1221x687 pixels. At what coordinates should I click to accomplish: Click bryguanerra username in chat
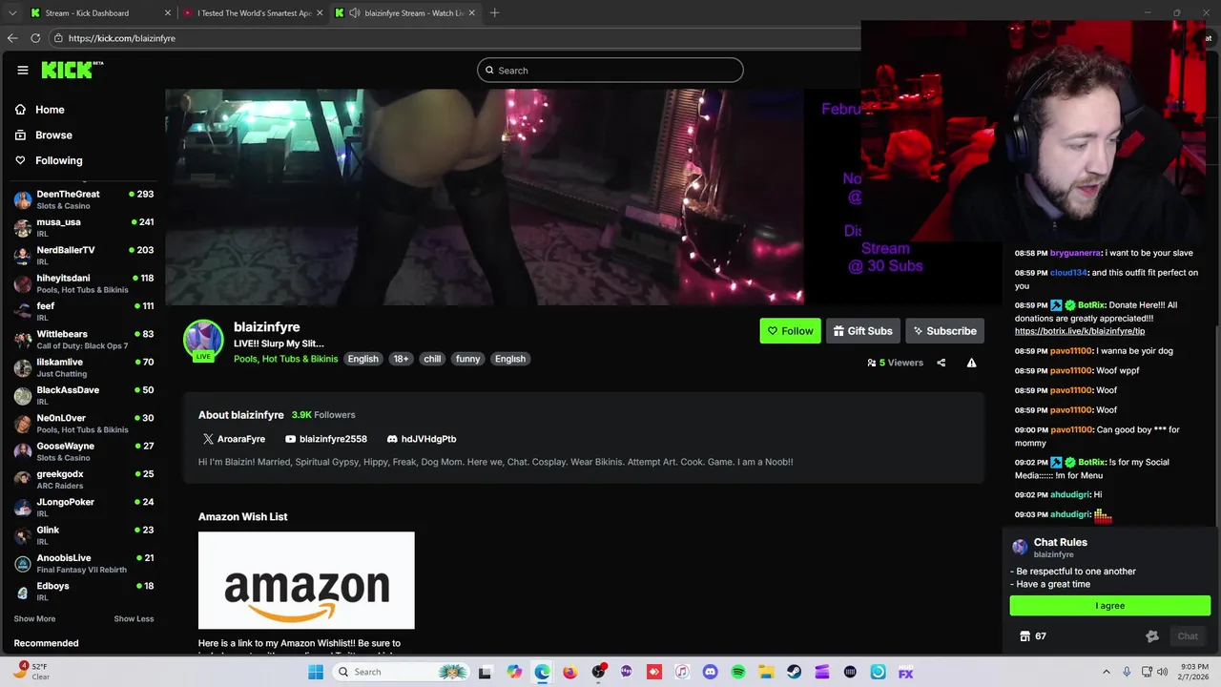1075,253
